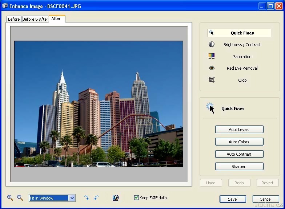Uncheck the Keep EXIF data checkbox
This screenshot has width=285, height=209.
(137, 198)
